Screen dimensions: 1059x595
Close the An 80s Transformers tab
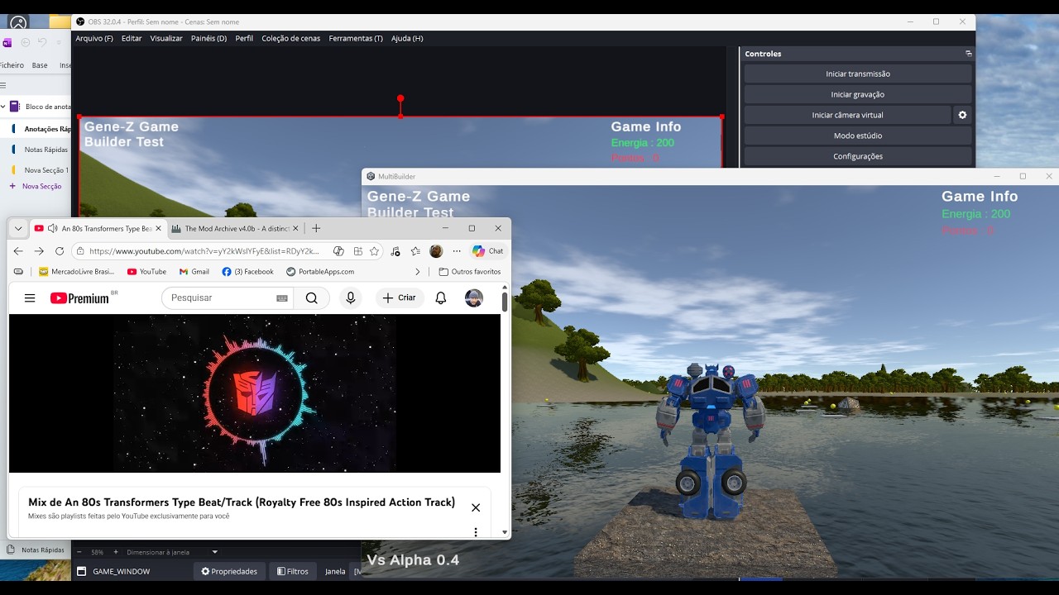click(x=158, y=228)
